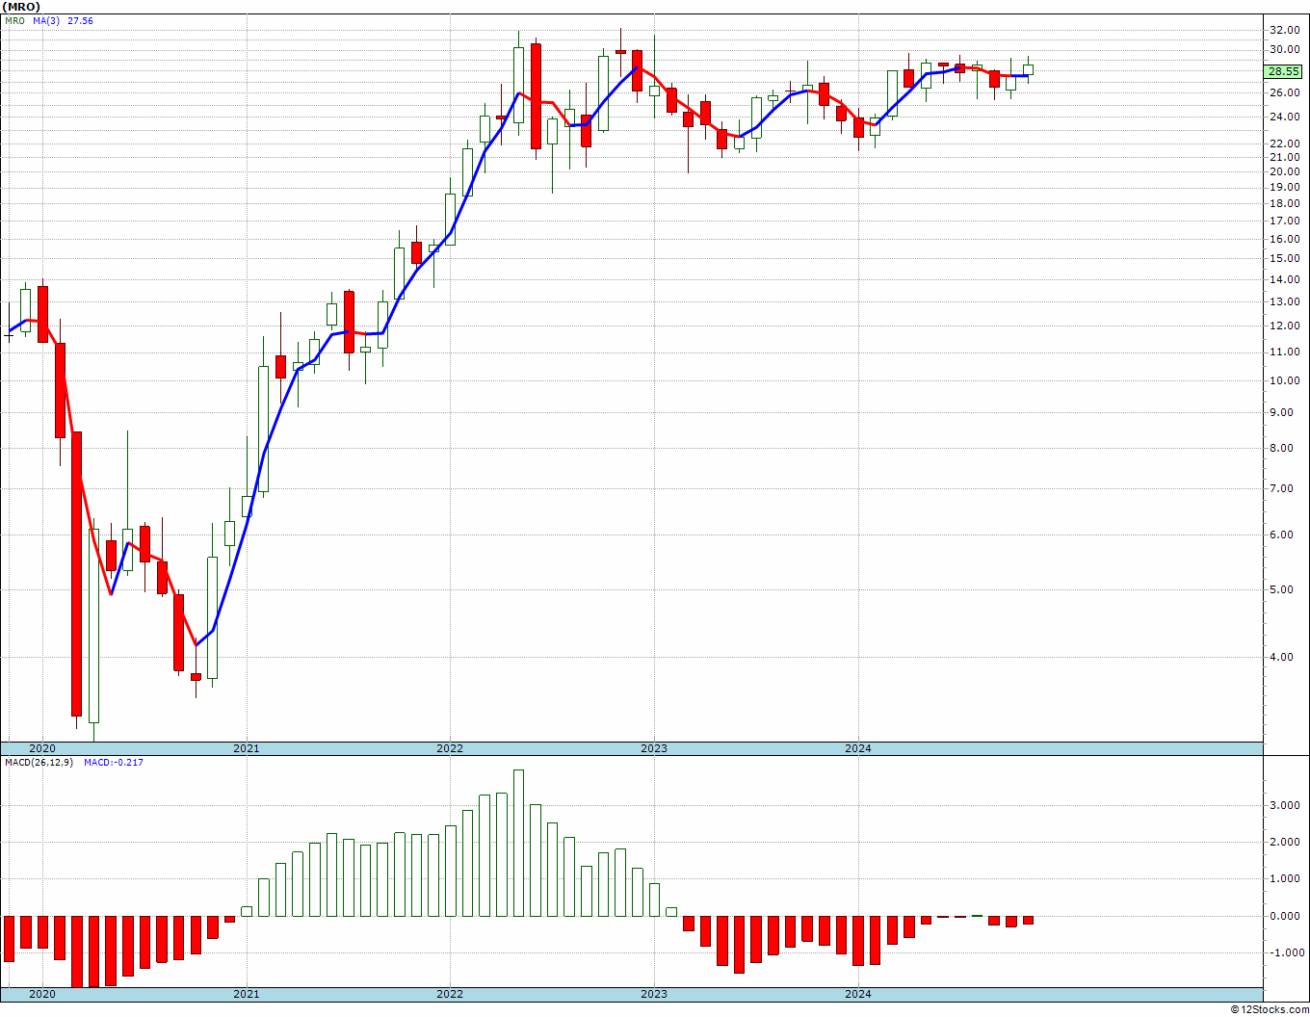Screen dimensions: 1310x1017
Task: Select the "22.00" price axis label
Action: 1283,143
